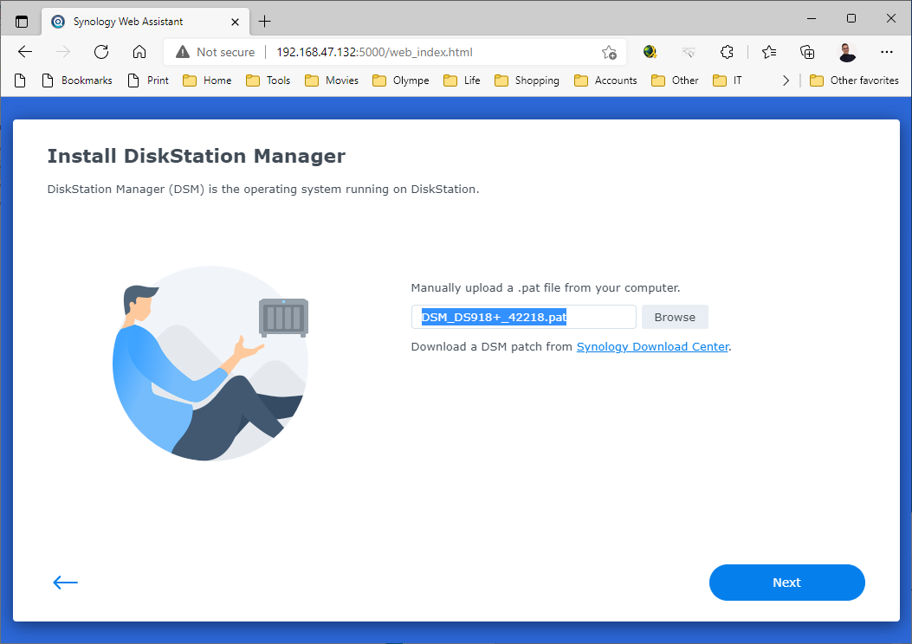Open the IT bookmarks folder
912x644 pixels.
click(x=728, y=80)
